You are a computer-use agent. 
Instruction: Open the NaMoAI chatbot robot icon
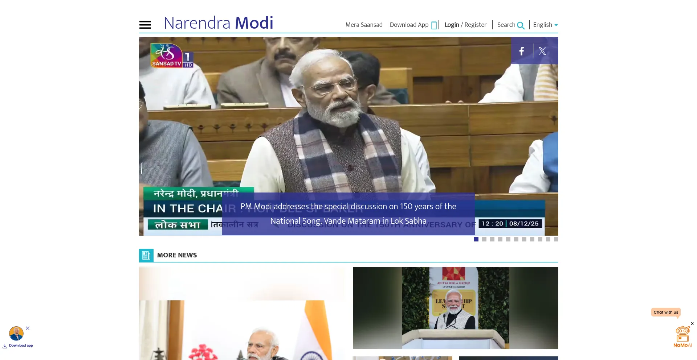682,334
